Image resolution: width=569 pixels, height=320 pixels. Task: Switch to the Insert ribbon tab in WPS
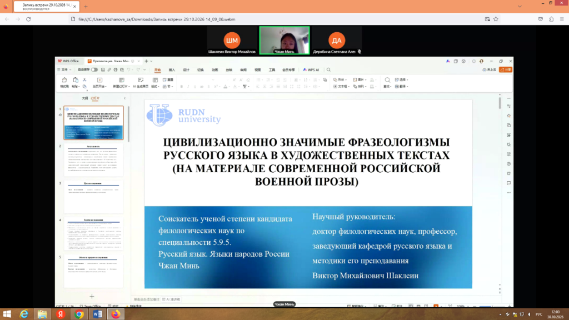172,69
